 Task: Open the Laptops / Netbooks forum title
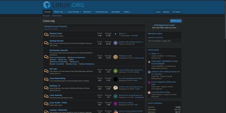point(58,110)
